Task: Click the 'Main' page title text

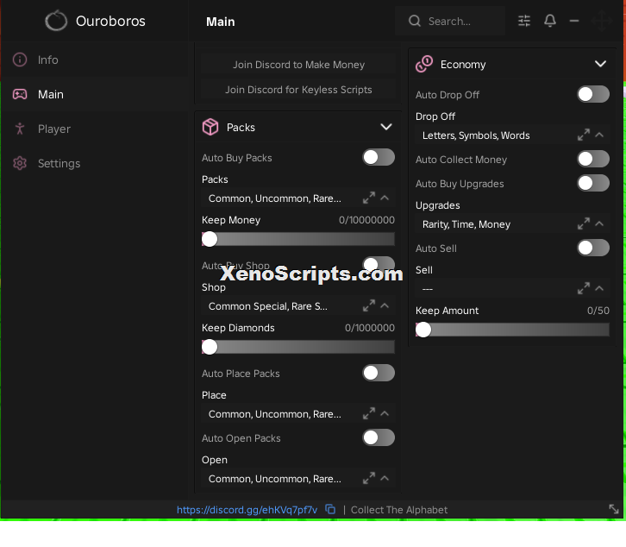Action: tap(221, 22)
